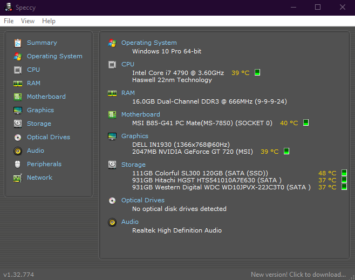This screenshot has height=280, width=355.
Task: Click the Optical Drives disc icon in sidebar
Action: click(18, 138)
